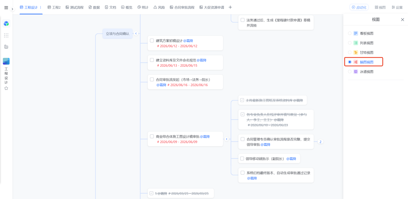Switch to the 工程2 tab
The image size is (408, 199).
click(54, 7)
